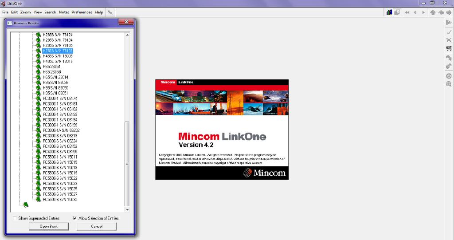Click the back arrow history icon
The height and width of the screenshot is (240, 454).
click(441, 12)
